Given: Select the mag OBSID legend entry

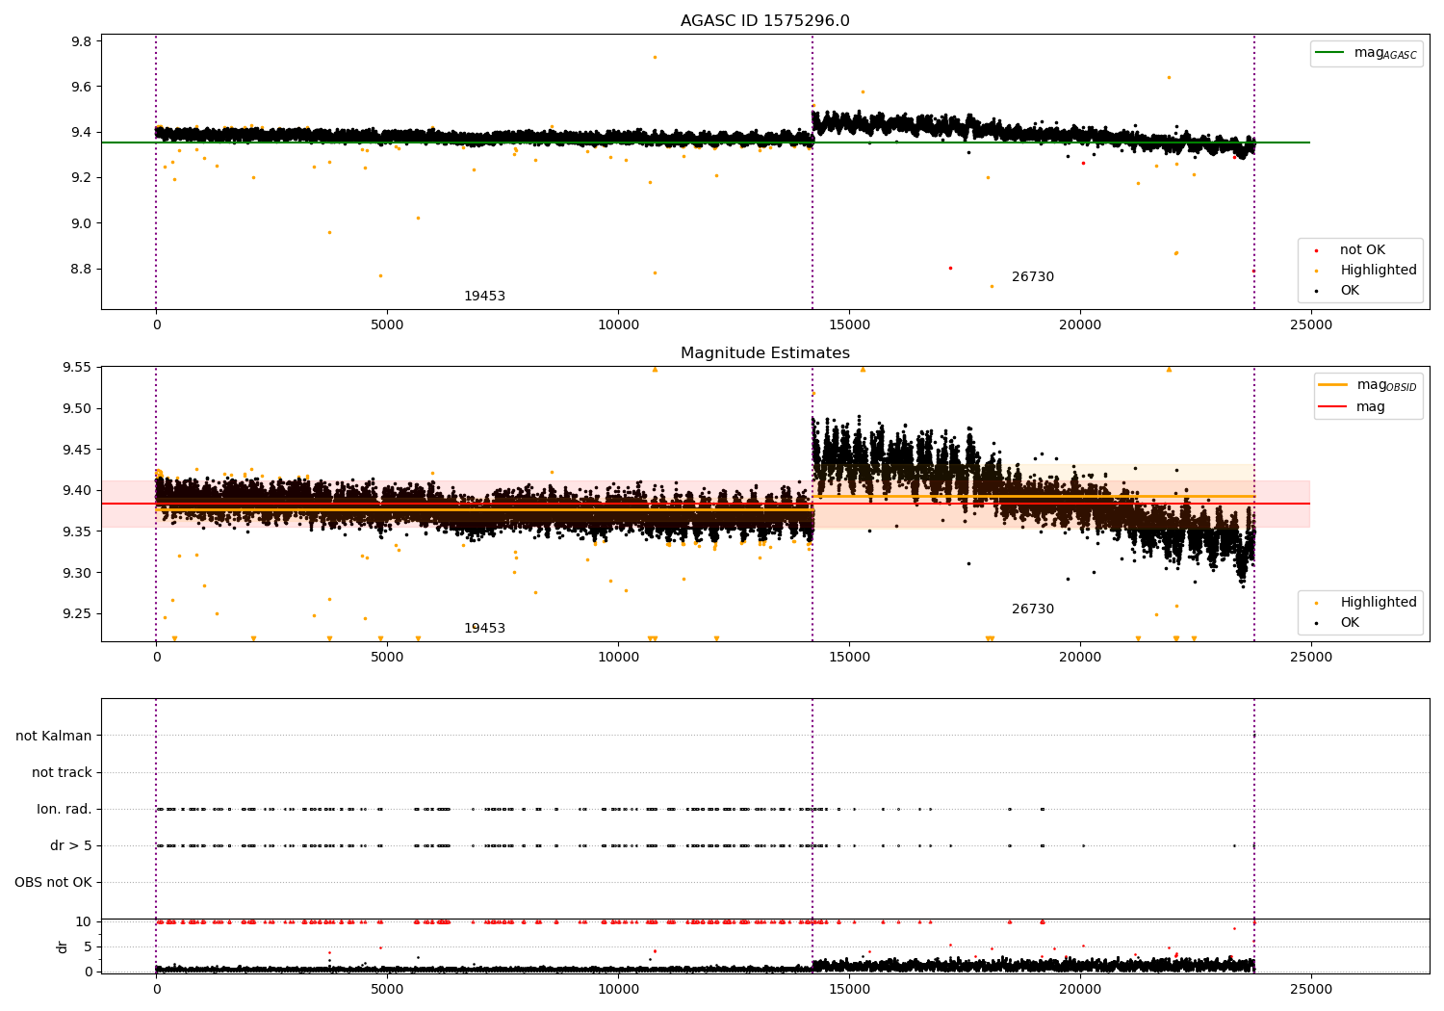Looking at the screenshot, I should point(1368,386).
